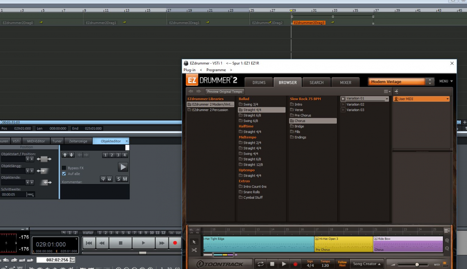This screenshot has width=467, height=269.
Task: Jump to start with host transport button
Action: [x=89, y=243]
